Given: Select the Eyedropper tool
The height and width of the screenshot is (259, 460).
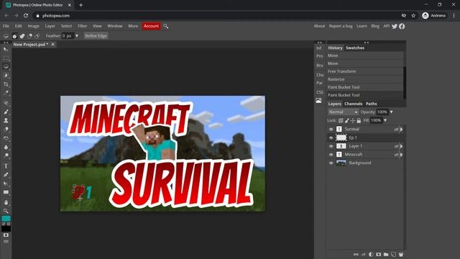Looking at the screenshot, I should tap(6, 93).
